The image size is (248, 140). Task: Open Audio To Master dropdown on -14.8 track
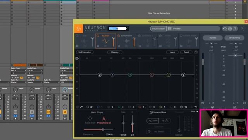coord(52,82)
